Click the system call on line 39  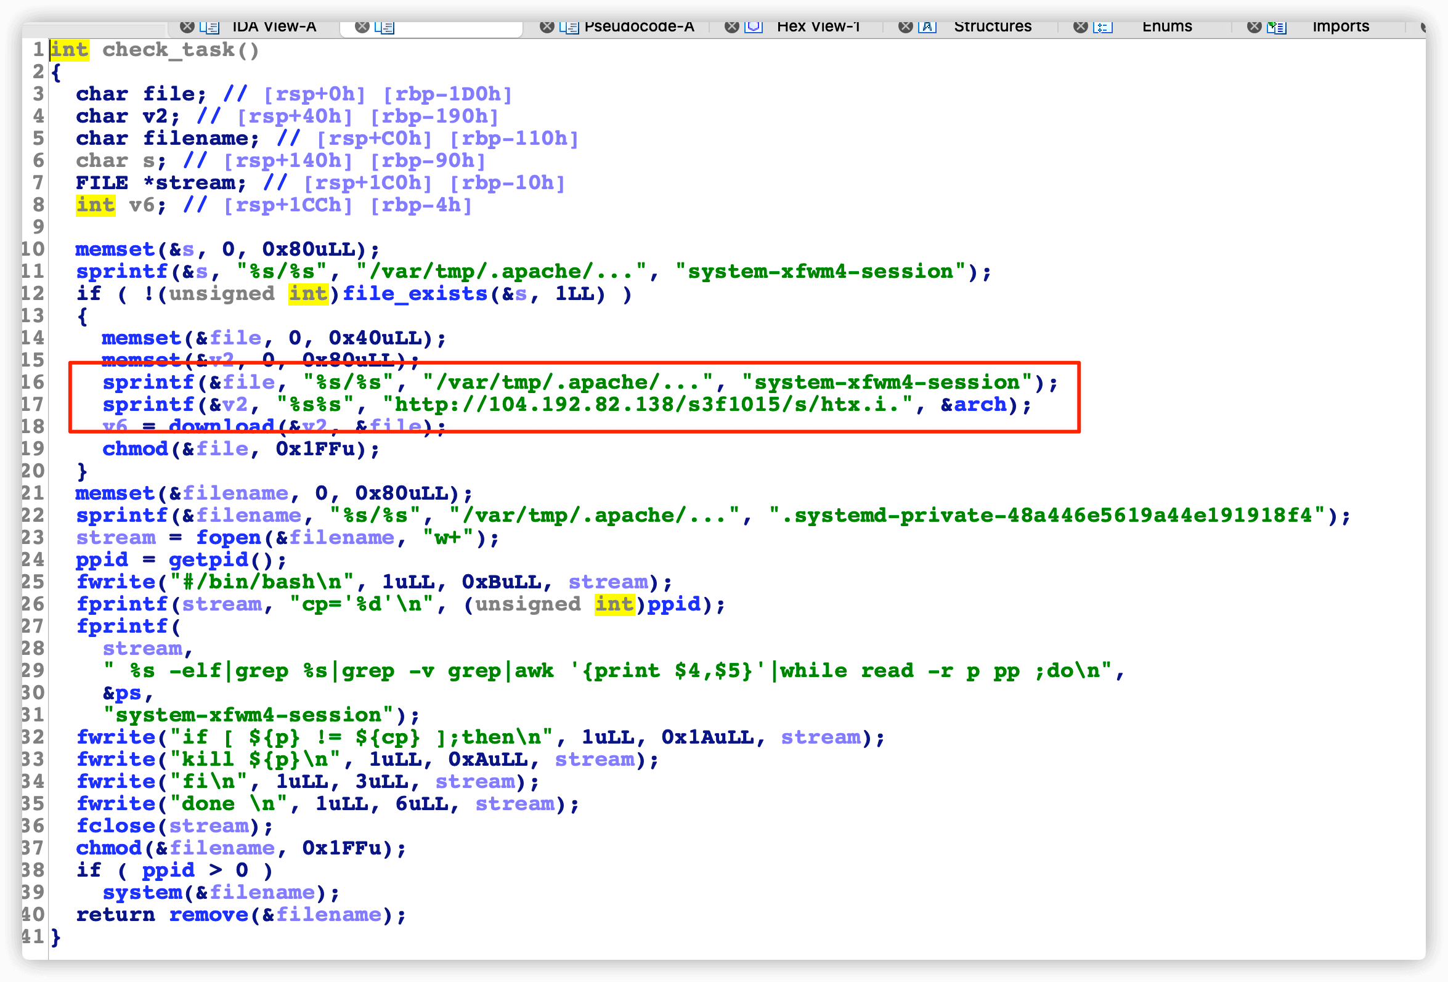tap(143, 893)
